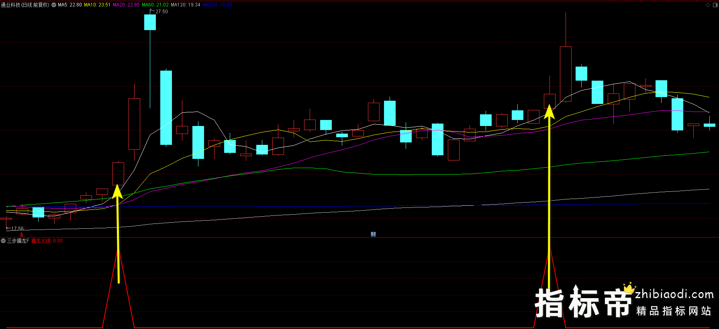Select the green MA60 label
719x329 pixels.
155,5
